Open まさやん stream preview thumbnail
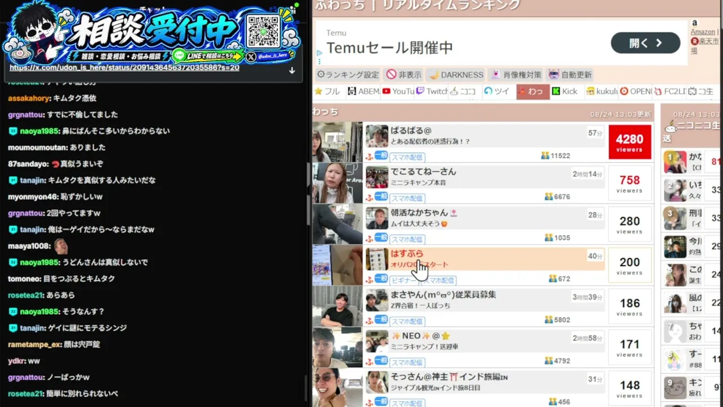The width and height of the screenshot is (723, 407). tap(337, 306)
